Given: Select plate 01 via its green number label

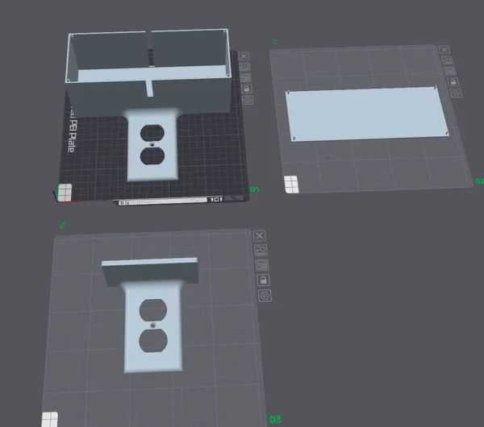Looking at the screenshot, I should [255, 189].
